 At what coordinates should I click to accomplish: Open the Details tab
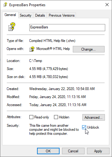click(40, 15)
